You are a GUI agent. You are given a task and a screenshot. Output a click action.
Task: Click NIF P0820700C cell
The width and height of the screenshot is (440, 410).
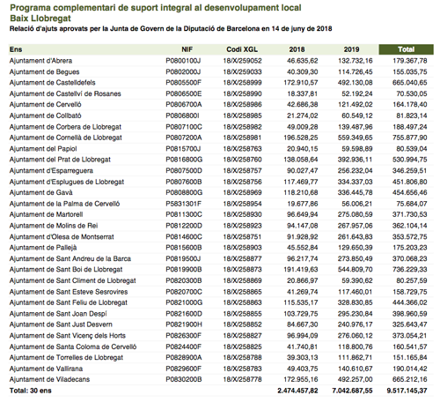pos(184,292)
